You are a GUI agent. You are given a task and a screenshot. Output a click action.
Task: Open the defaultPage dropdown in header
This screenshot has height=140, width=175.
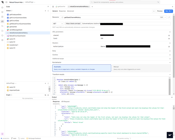(30, 2)
